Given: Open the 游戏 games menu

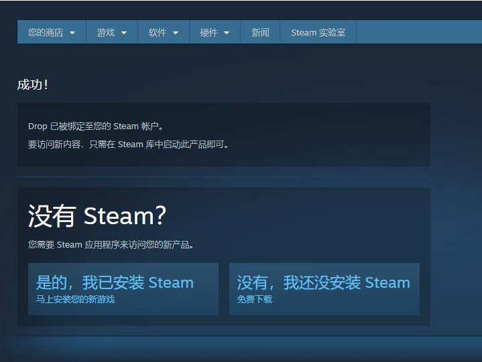Looking at the screenshot, I should [112, 32].
